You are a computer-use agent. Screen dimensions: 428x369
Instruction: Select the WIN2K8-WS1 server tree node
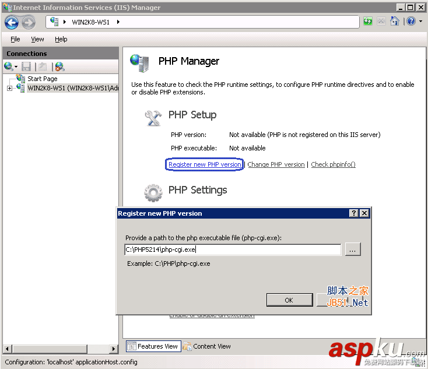pyautogui.click(x=73, y=88)
